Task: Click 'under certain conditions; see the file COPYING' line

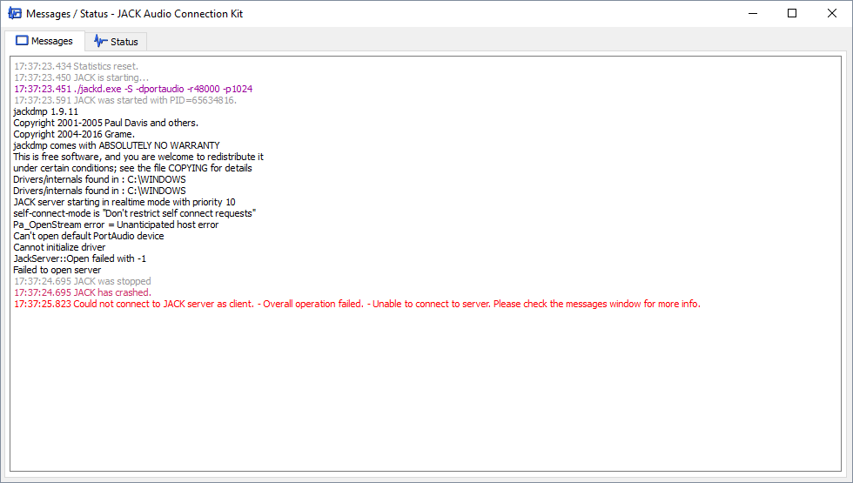Action: (x=132, y=168)
